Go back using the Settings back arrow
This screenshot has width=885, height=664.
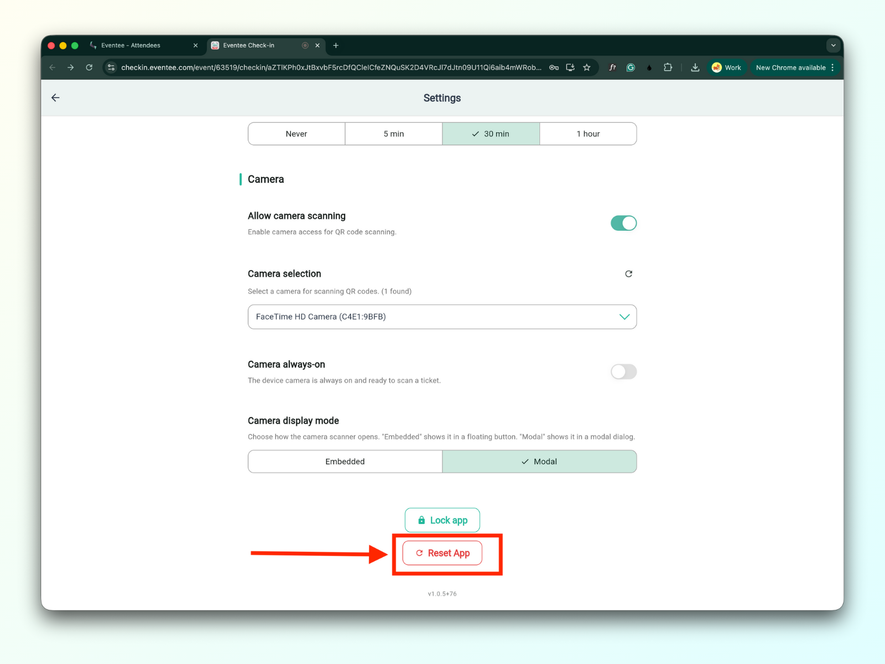click(55, 98)
